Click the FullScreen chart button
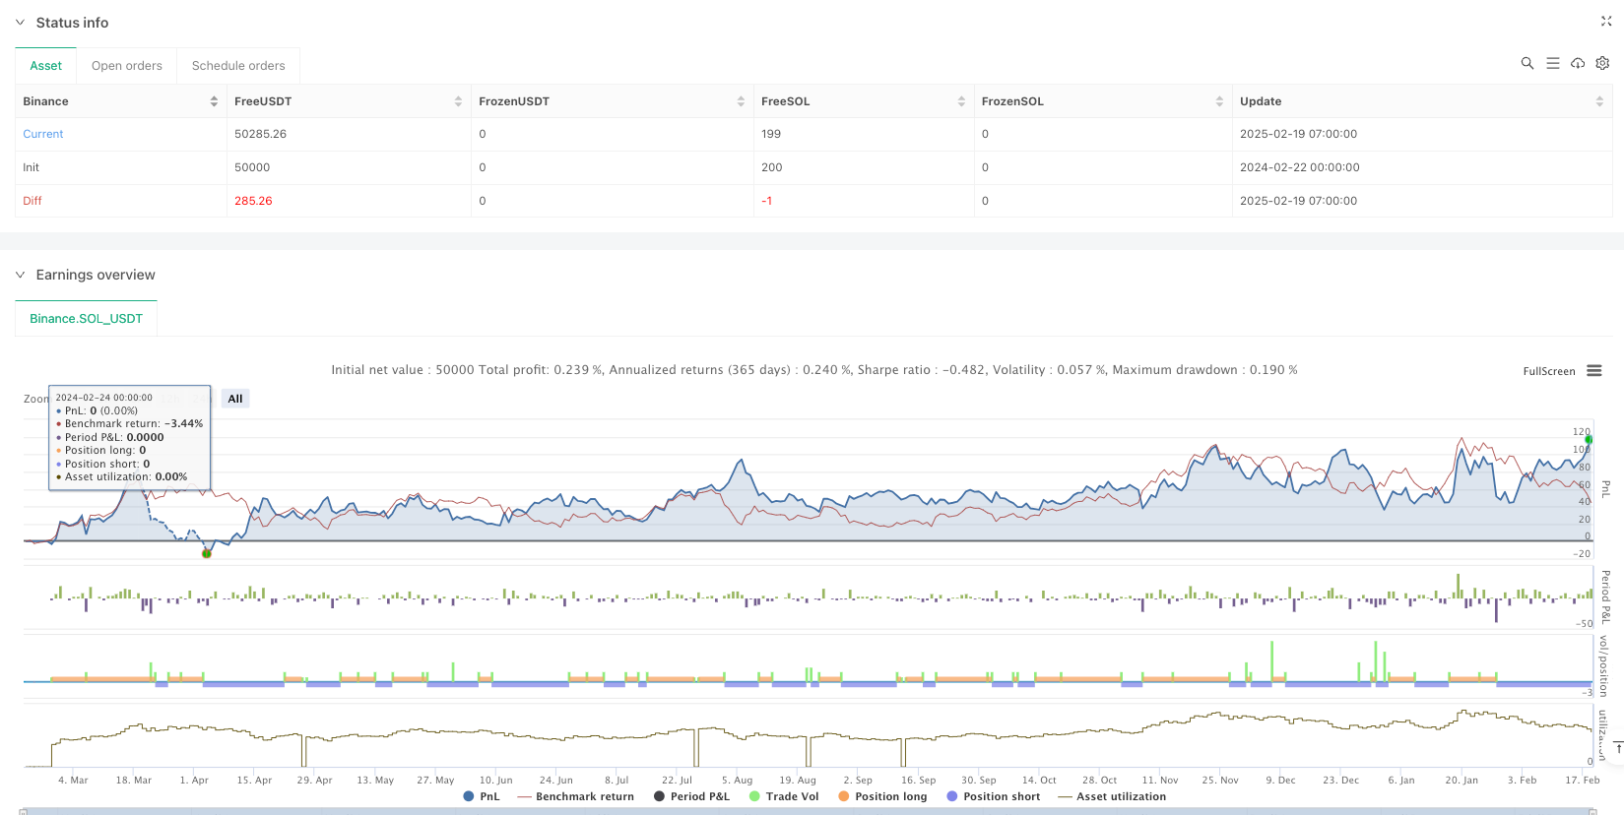Screen dimensions: 1624x815 pos(1548,371)
